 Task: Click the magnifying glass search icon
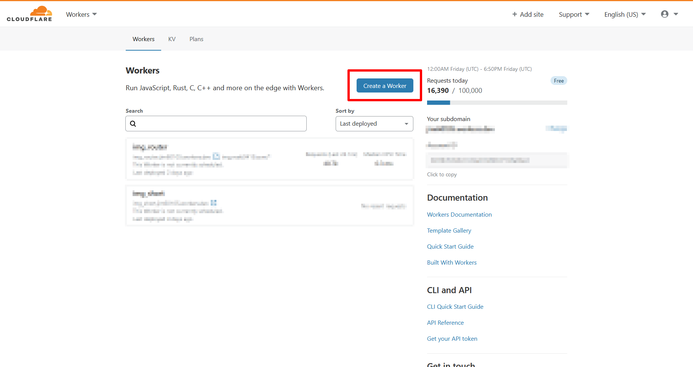pos(133,124)
